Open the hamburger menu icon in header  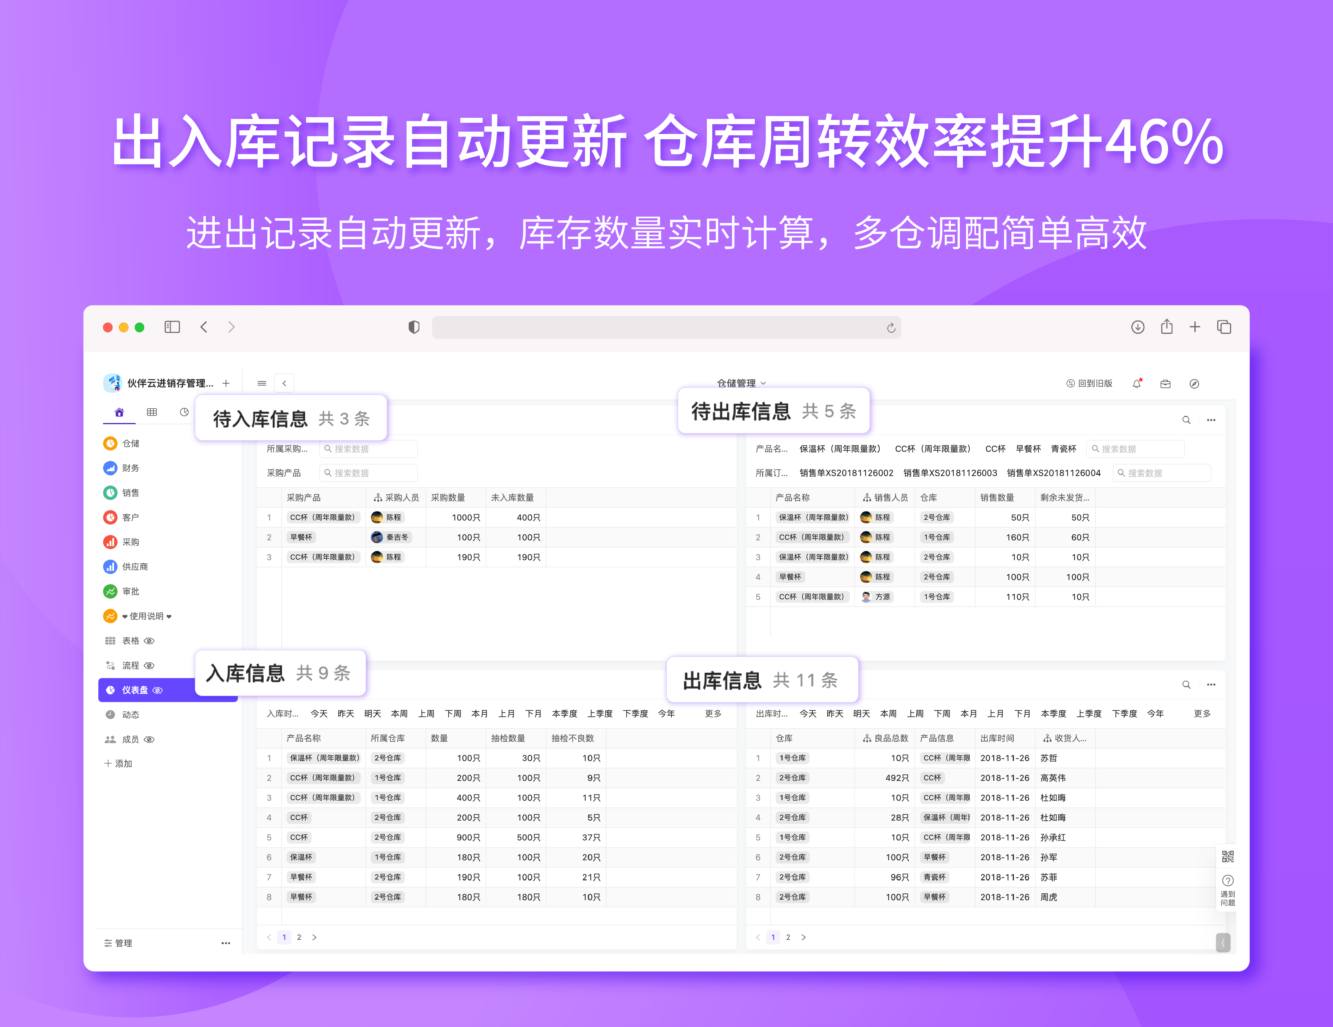tap(262, 383)
